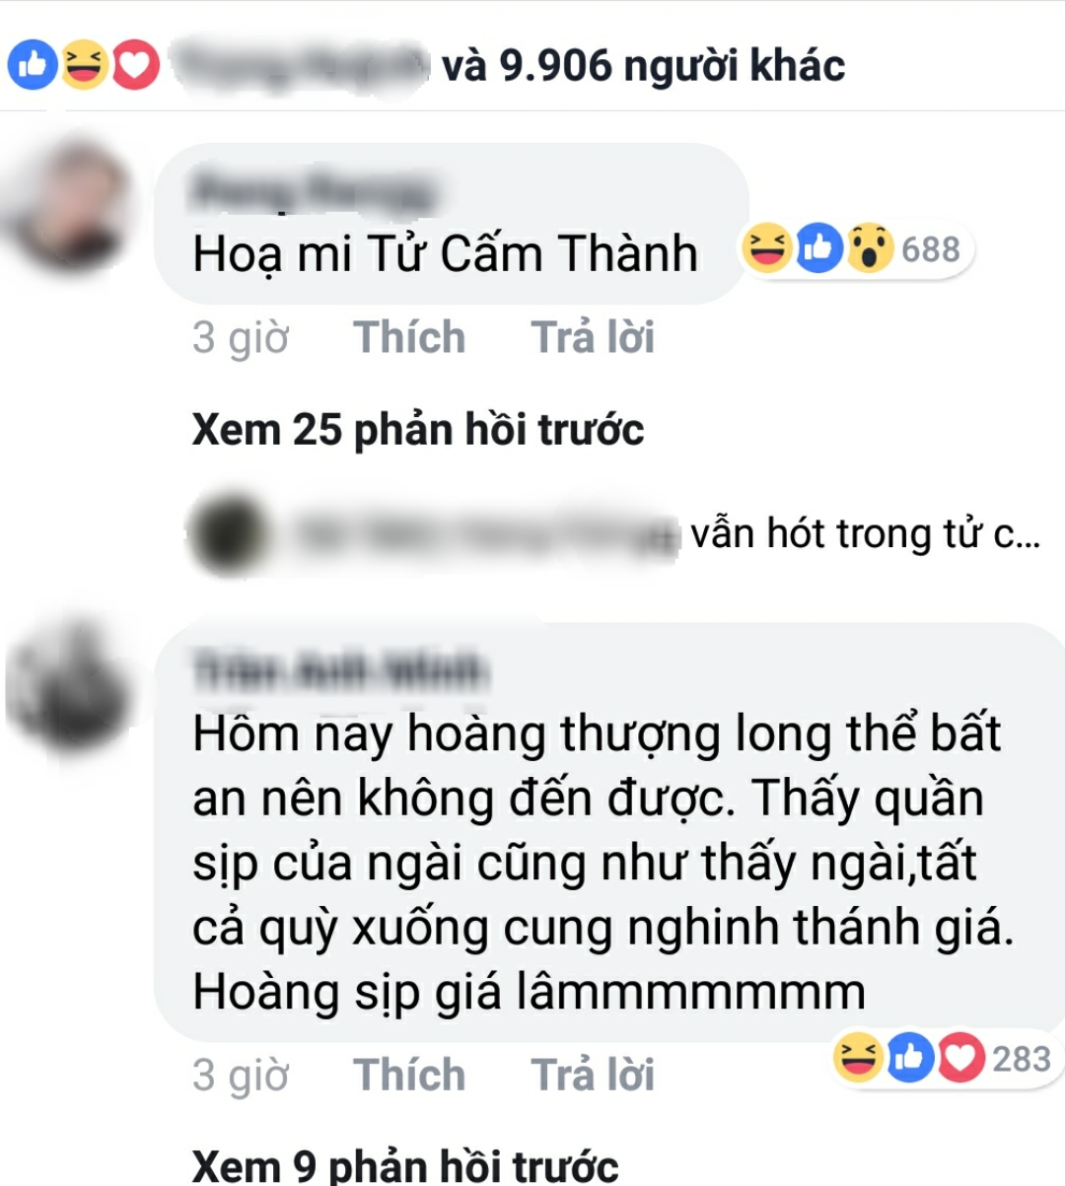Open the 'và 9.906 người khác' reactions list

[x=643, y=66]
